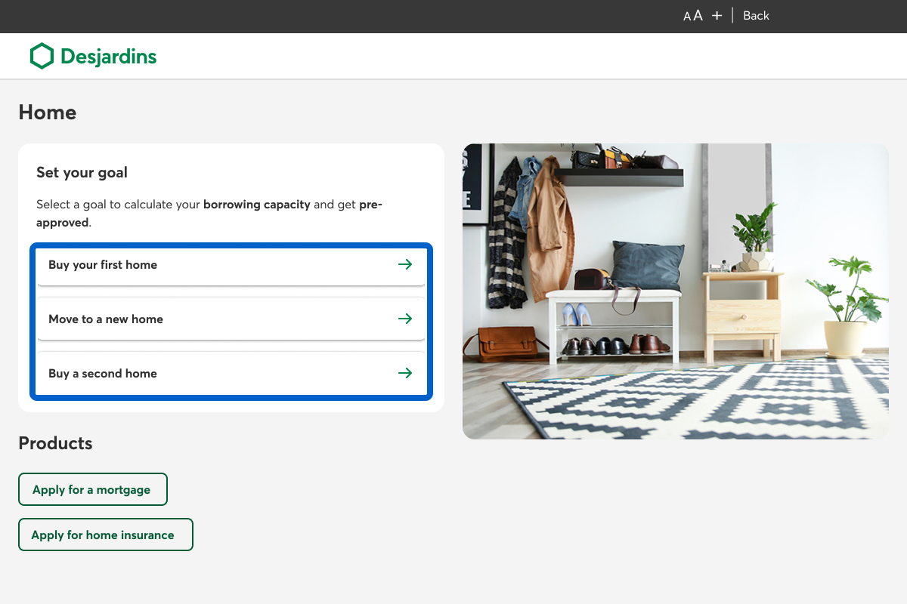The image size is (907, 604).
Task: Click arrow beside Move to a new home
Action: [x=405, y=319]
